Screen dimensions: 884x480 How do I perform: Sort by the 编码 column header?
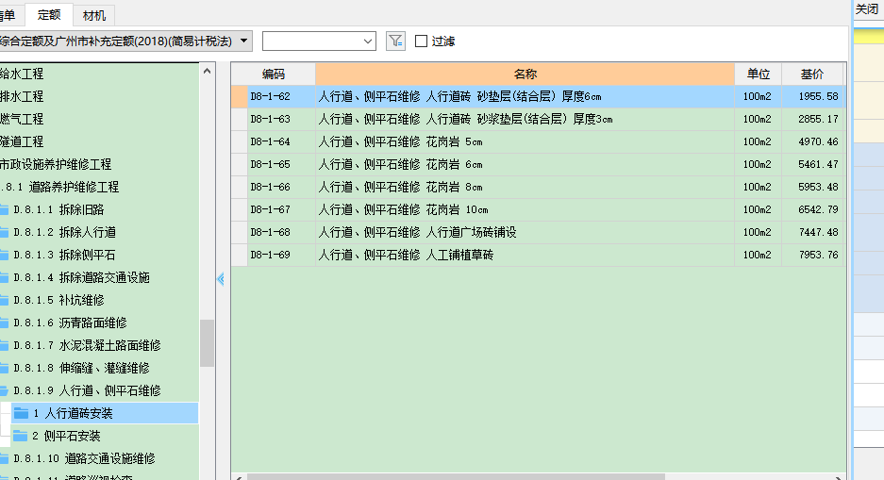(x=274, y=74)
